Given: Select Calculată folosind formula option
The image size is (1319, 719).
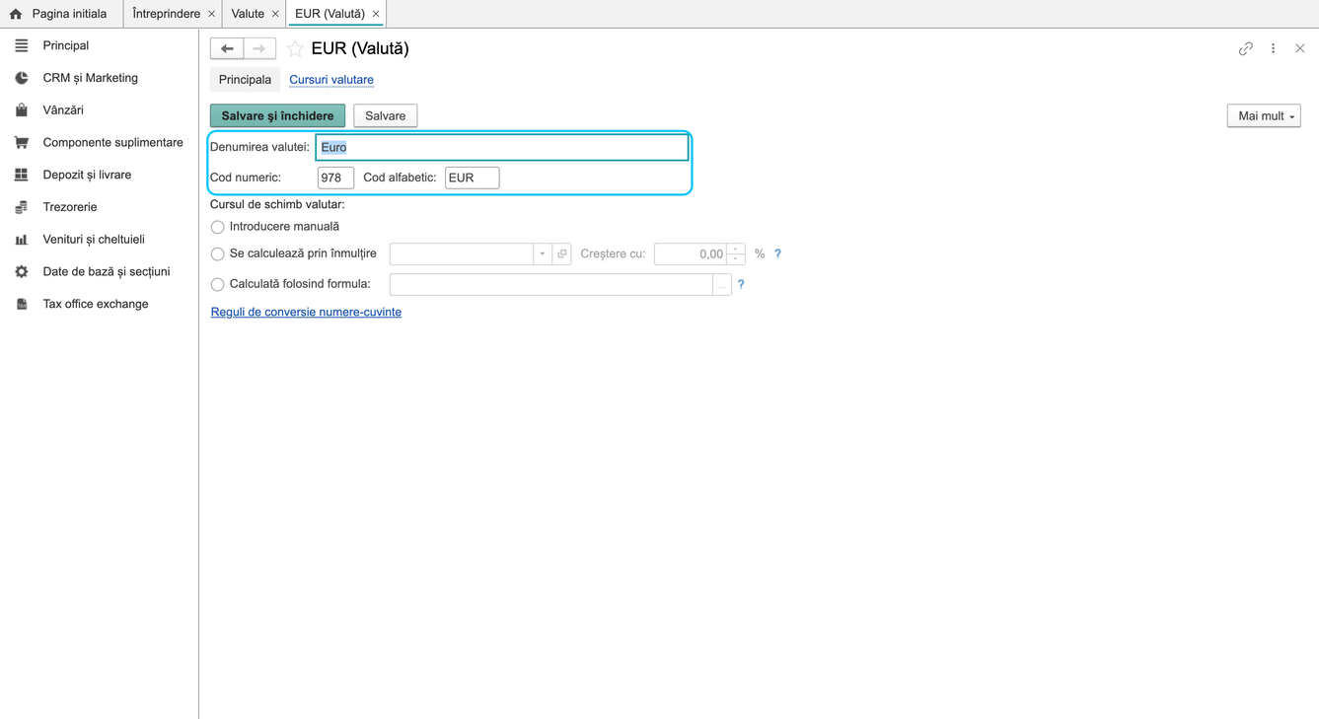Looking at the screenshot, I should [x=217, y=285].
